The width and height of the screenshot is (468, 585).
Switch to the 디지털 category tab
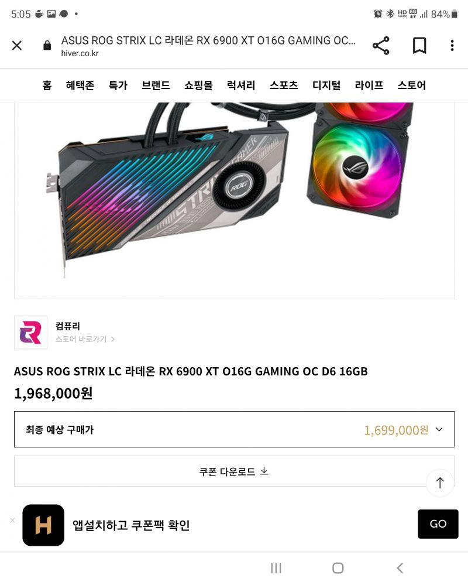tap(326, 85)
